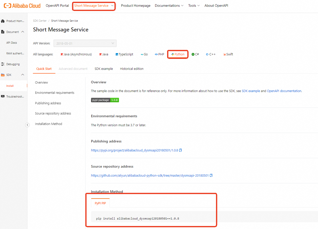This screenshot has width=318, height=229.
Task: Collapse the Document section in sidebar
Action: tap(23, 32)
